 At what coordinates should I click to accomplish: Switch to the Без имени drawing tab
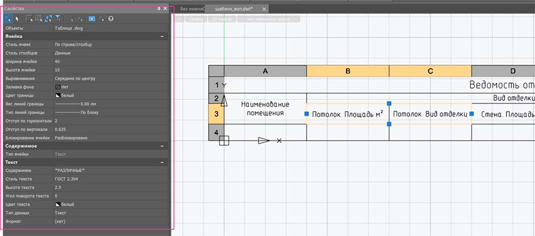pos(191,9)
